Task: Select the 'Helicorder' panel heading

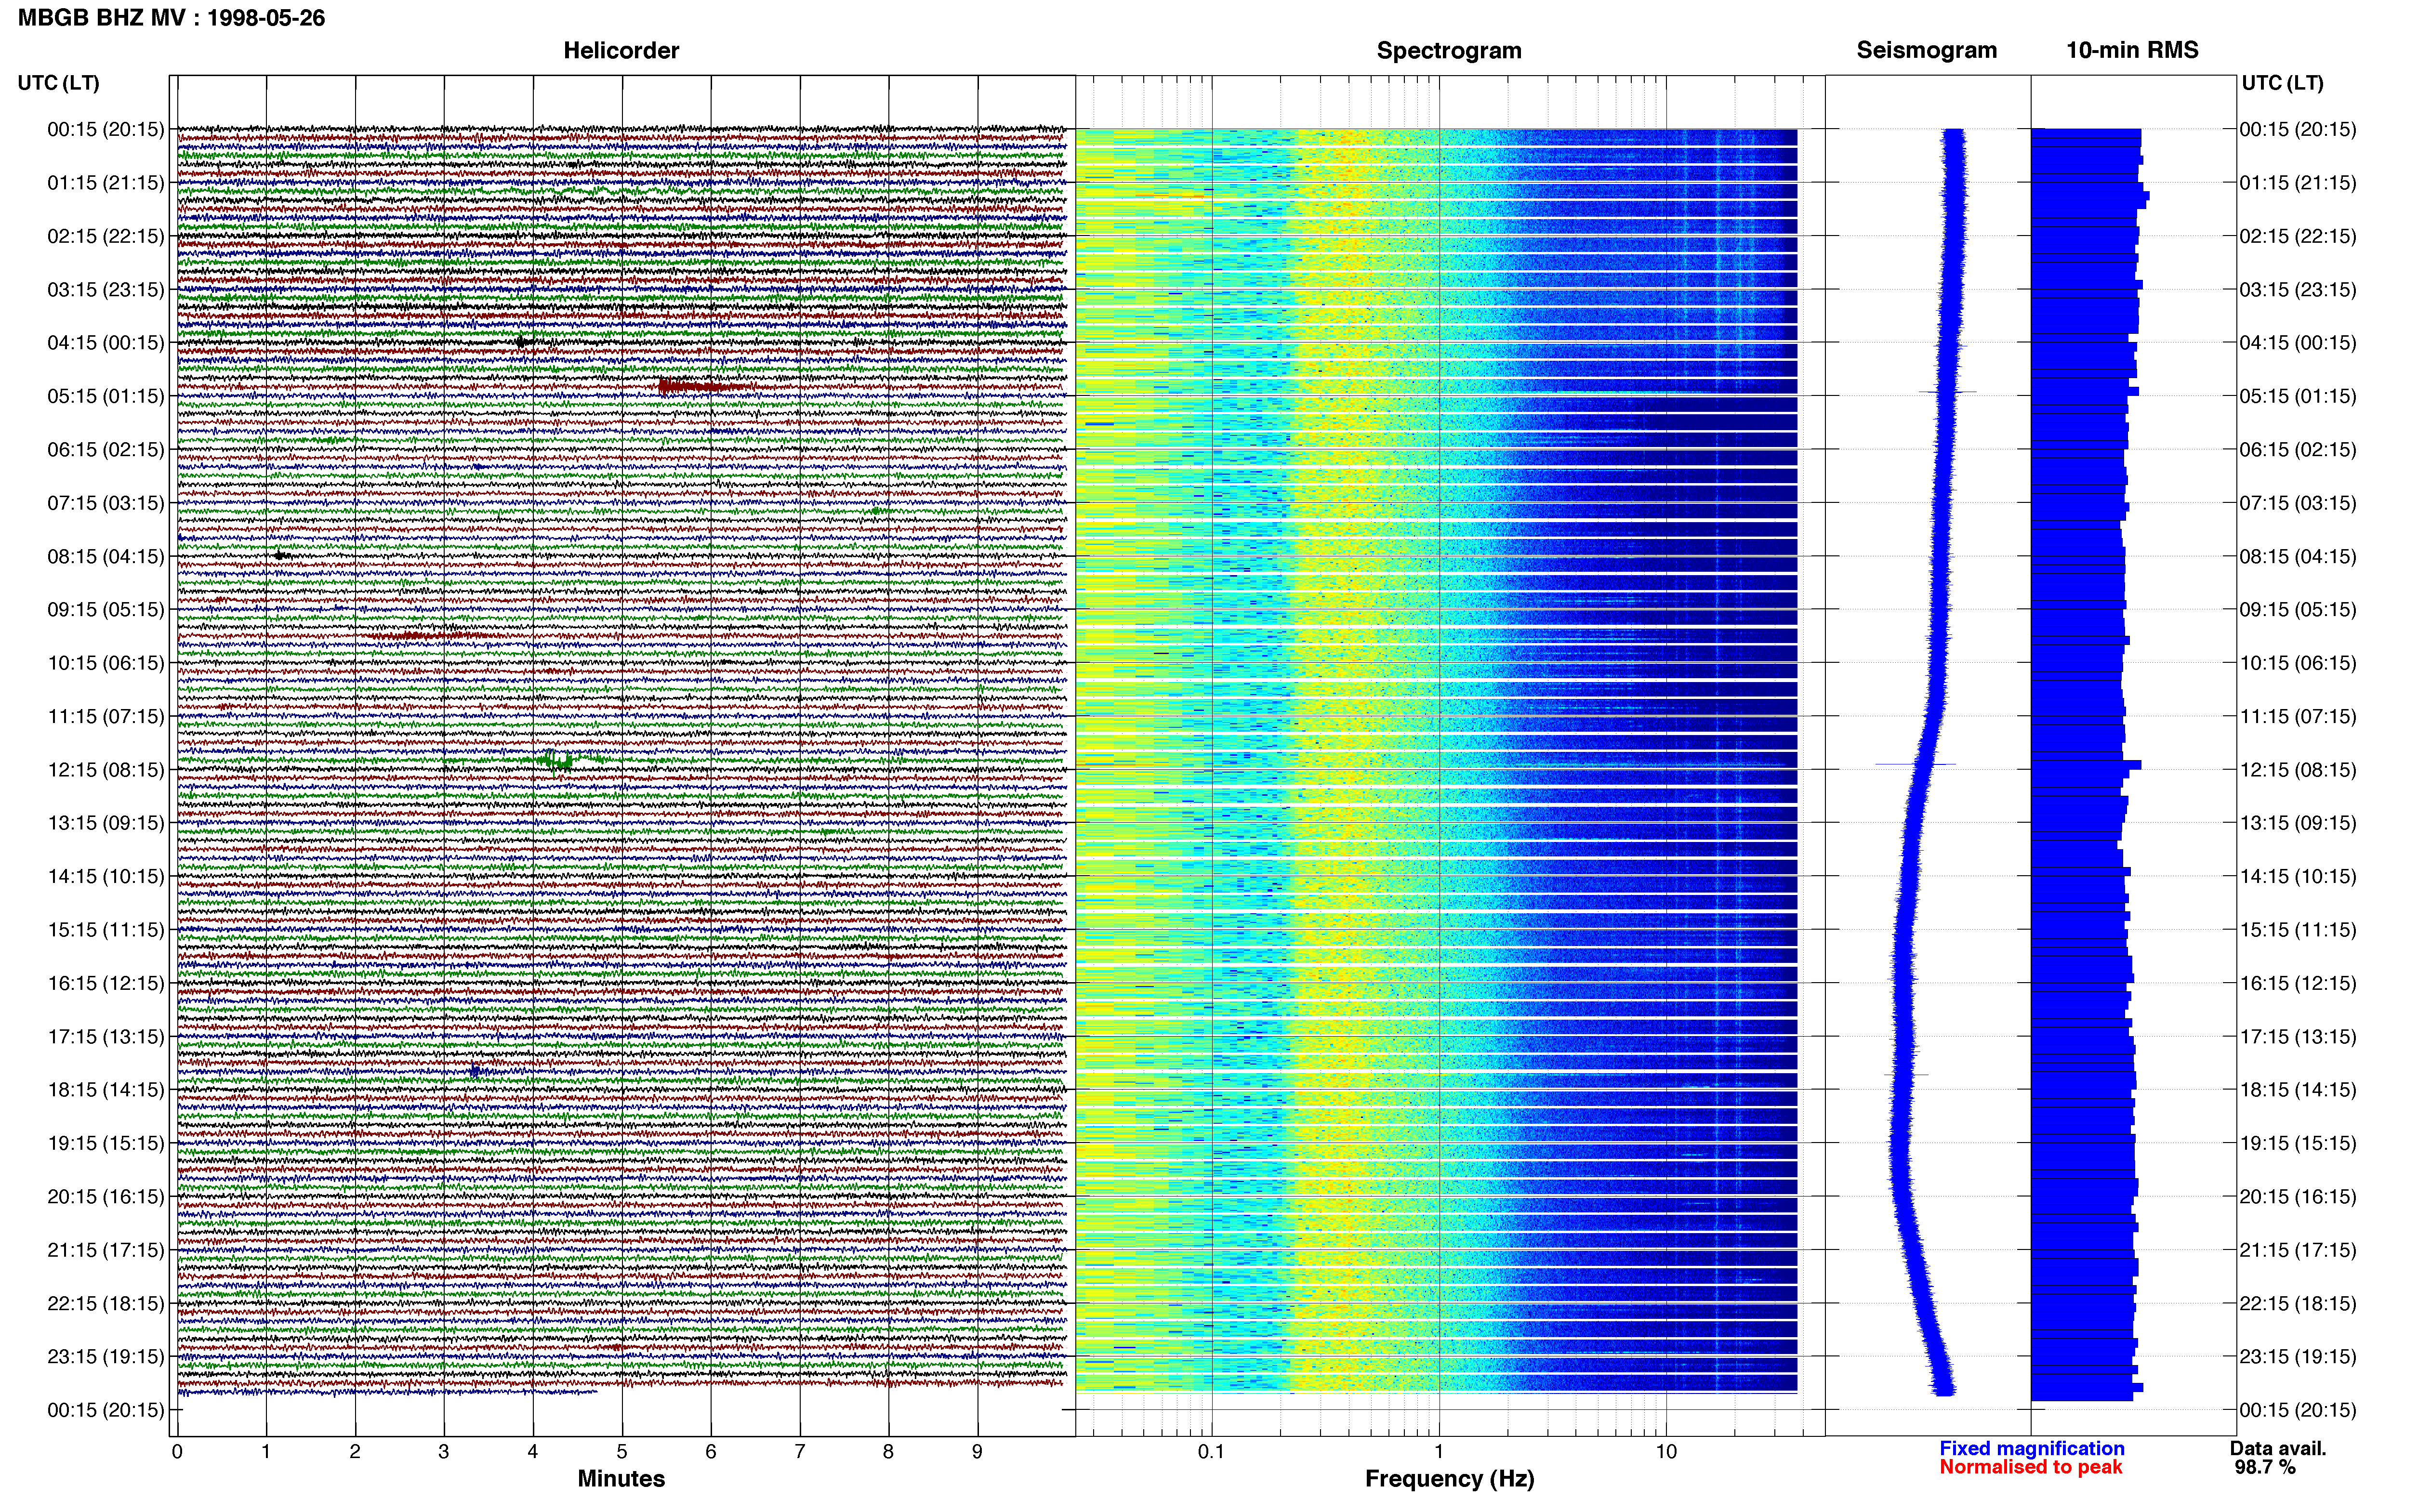Action: pyautogui.click(x=621, y=50)
